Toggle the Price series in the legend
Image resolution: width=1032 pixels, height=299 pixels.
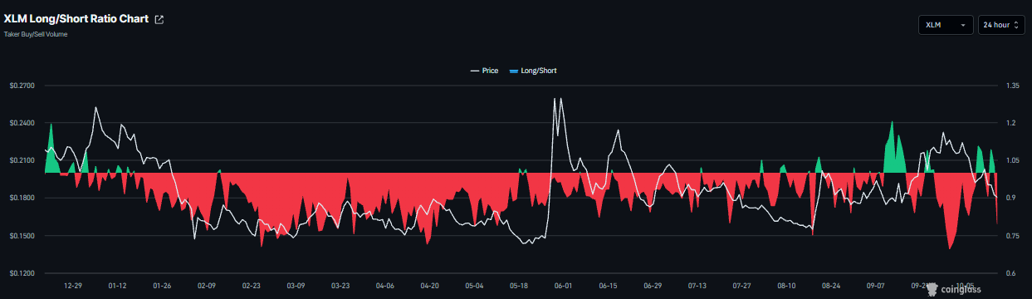484,71
